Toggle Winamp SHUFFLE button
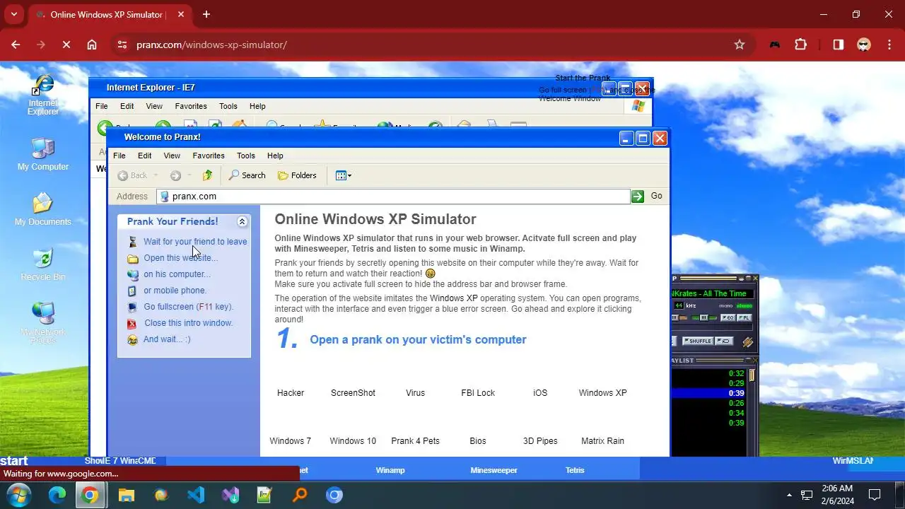The height and width of the screenshot is (509, 905). click(698, 341)
